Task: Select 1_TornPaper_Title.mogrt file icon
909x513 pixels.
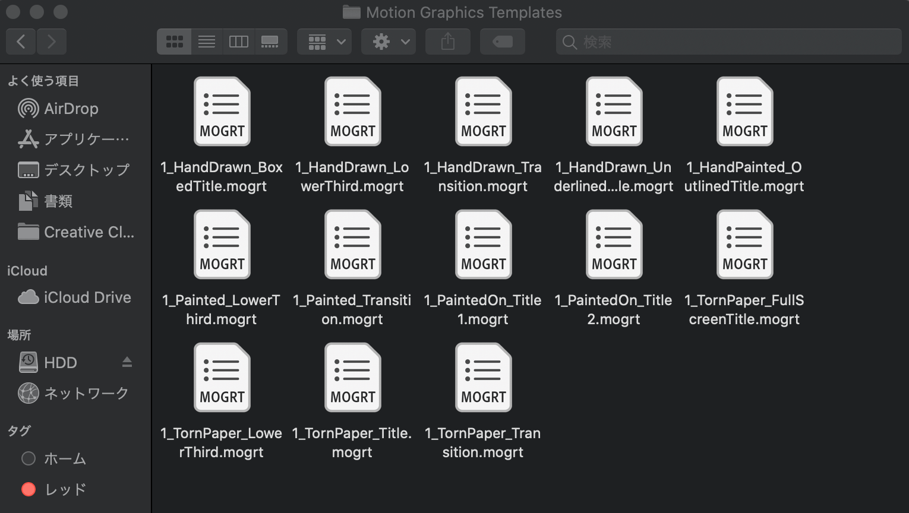Action: coord(352,378)
